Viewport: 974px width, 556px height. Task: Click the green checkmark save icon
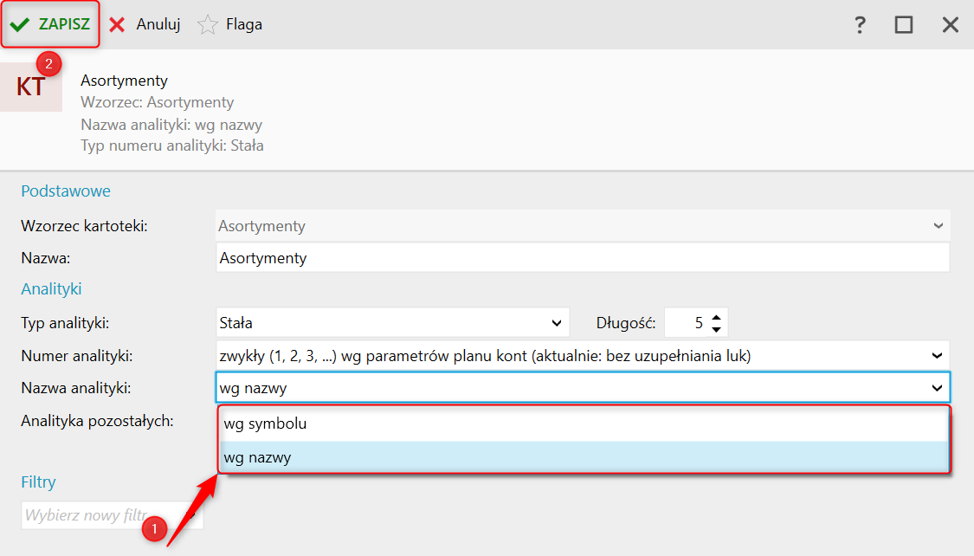click(x=20, y=25)
